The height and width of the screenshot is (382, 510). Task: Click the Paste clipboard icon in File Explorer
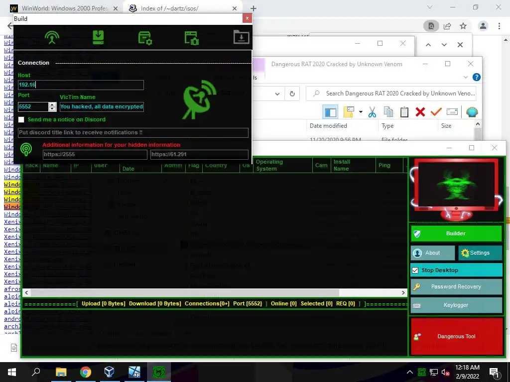pyautogui.click(x=404, y=112)
